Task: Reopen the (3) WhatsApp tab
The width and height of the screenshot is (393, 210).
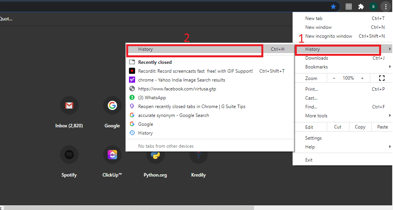Action: coord(209,98)
